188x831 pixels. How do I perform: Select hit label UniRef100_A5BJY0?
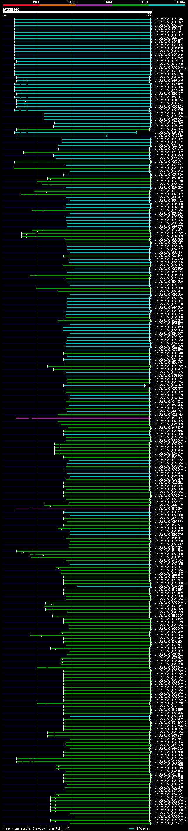(169, 74)
